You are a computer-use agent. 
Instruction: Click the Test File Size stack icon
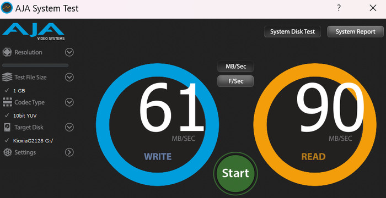7,78
